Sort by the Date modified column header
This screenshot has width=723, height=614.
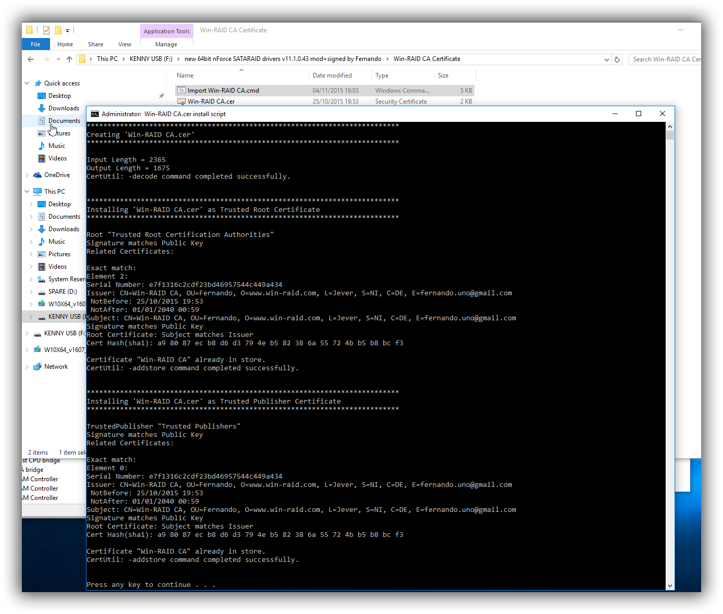332,76
